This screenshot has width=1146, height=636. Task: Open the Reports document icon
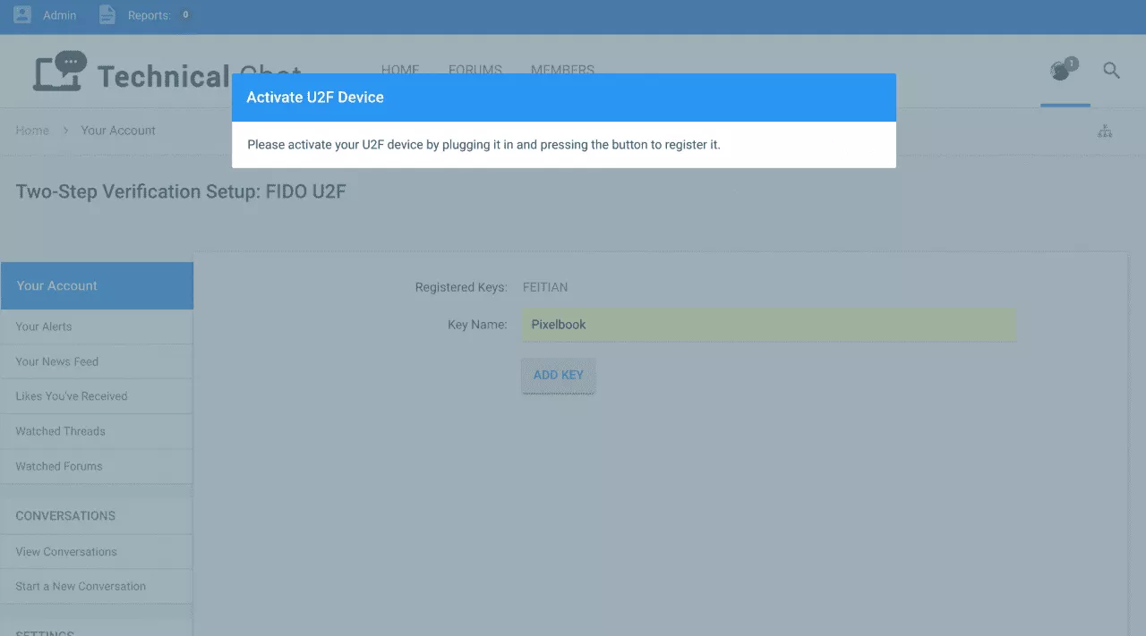pyautogui.click(x=107, y=15)
